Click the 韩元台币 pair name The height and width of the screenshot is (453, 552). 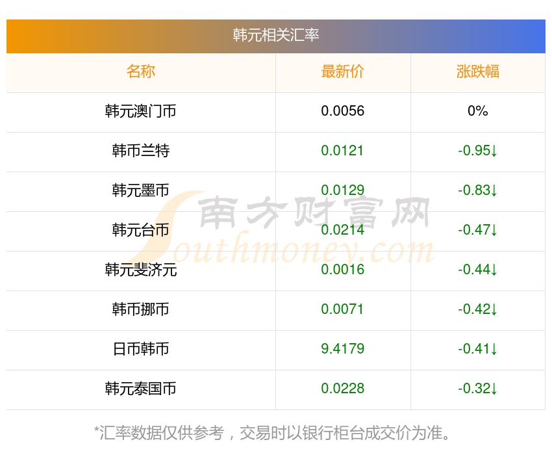pyautogui.click(x=141, y=230)
